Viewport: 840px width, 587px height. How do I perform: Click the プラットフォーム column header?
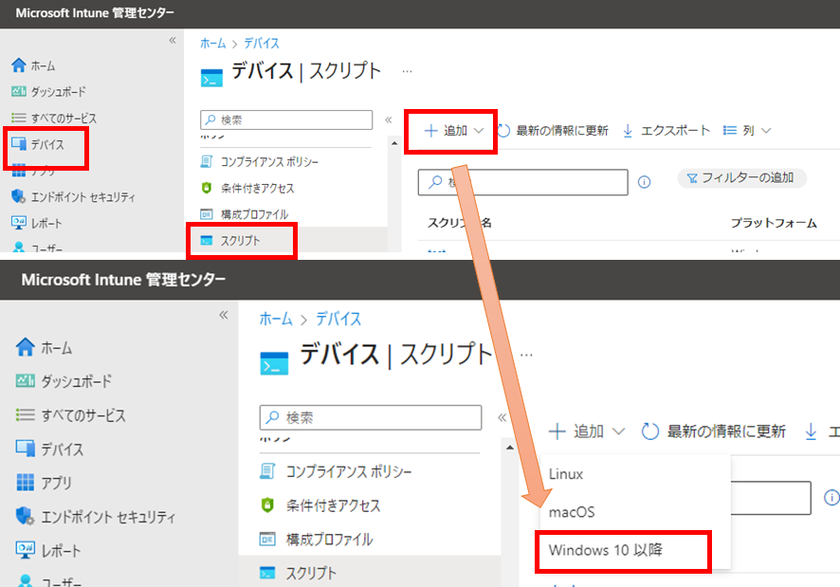coord(774,223)
